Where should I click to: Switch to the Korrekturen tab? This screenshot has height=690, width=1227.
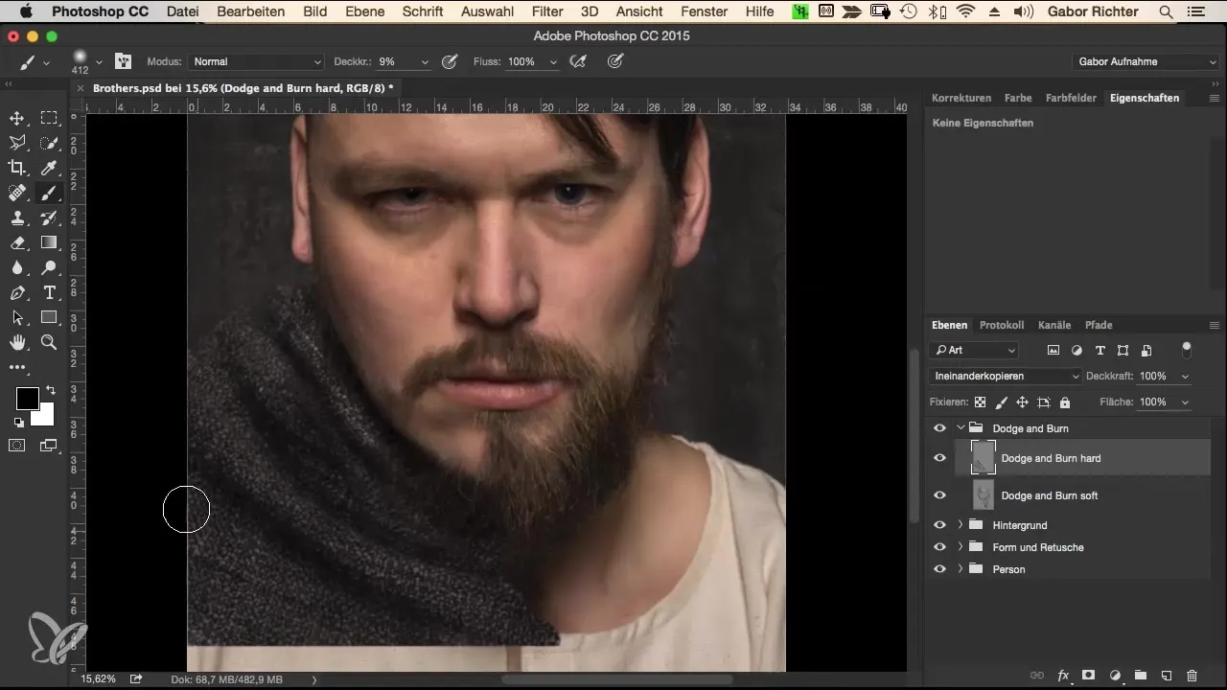coord(961,98)
